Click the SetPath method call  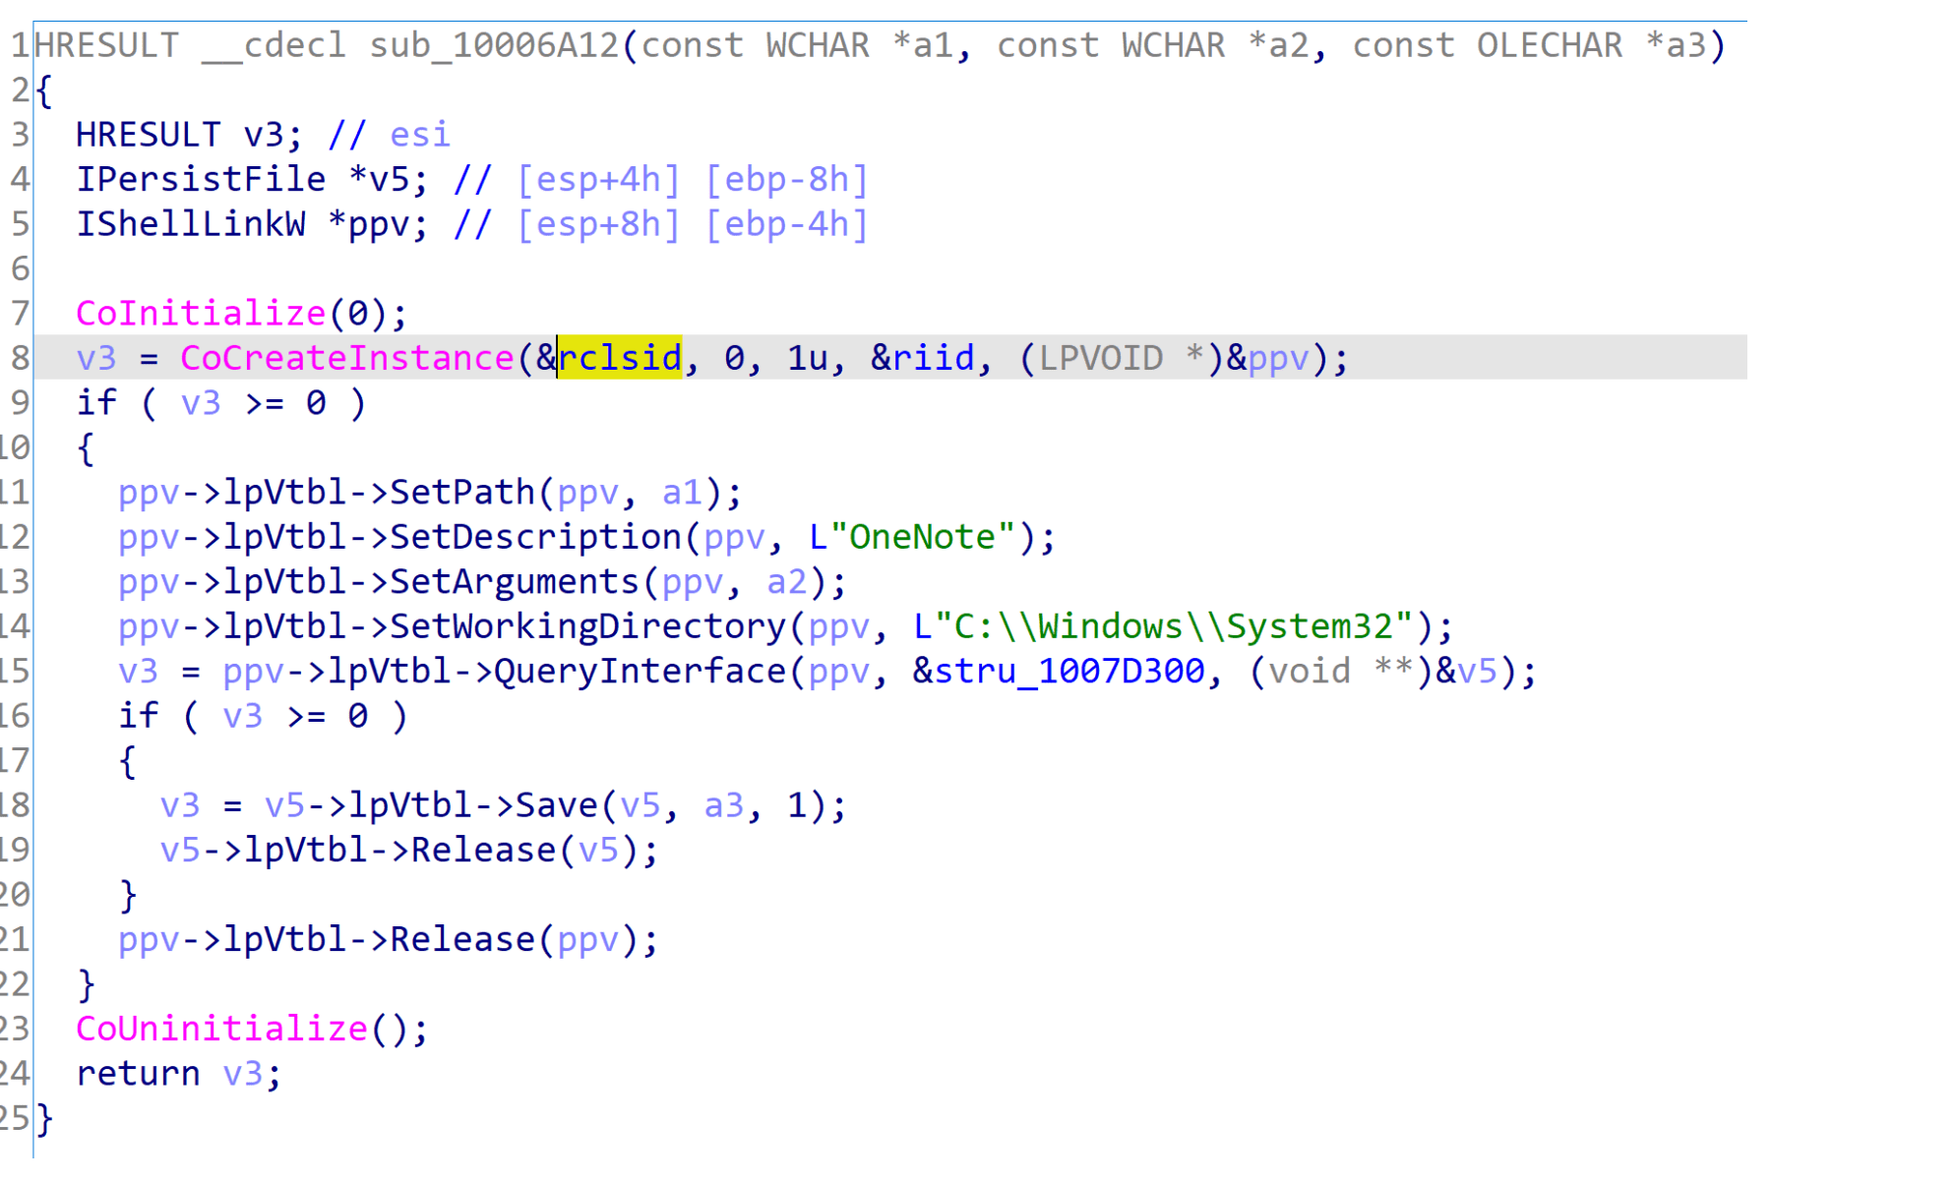(461, 492)
